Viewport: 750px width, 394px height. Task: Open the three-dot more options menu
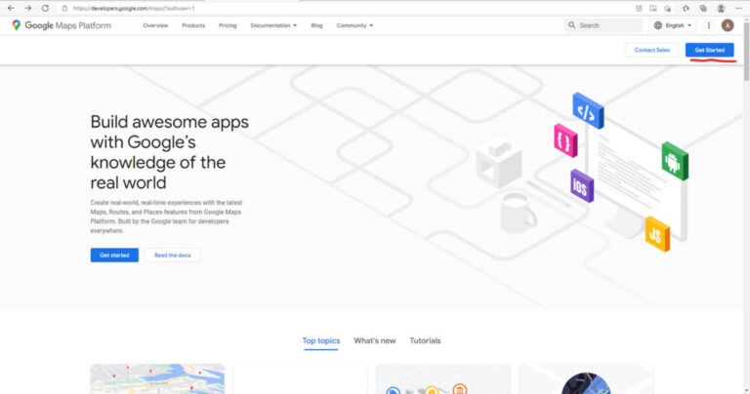click(x=709, y=25)
